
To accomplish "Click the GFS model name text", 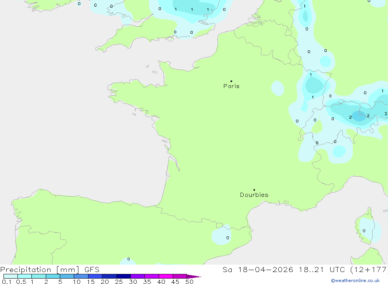I will tap(92, 270).
